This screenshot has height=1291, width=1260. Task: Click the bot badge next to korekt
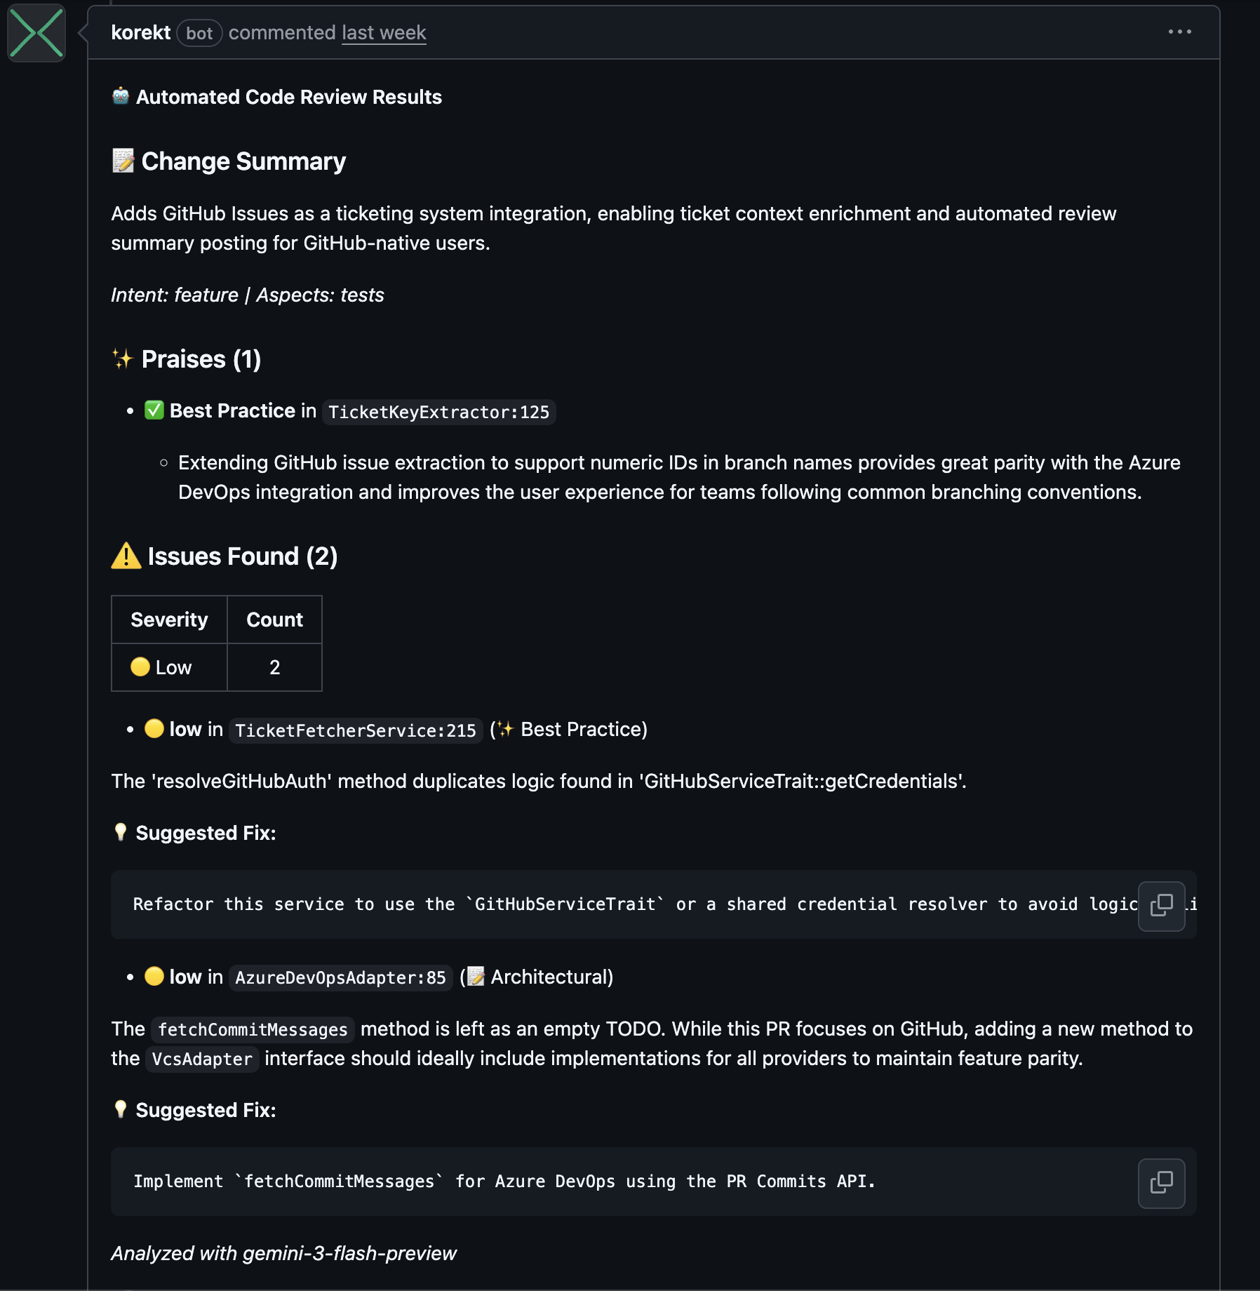(x=199, y=33)
